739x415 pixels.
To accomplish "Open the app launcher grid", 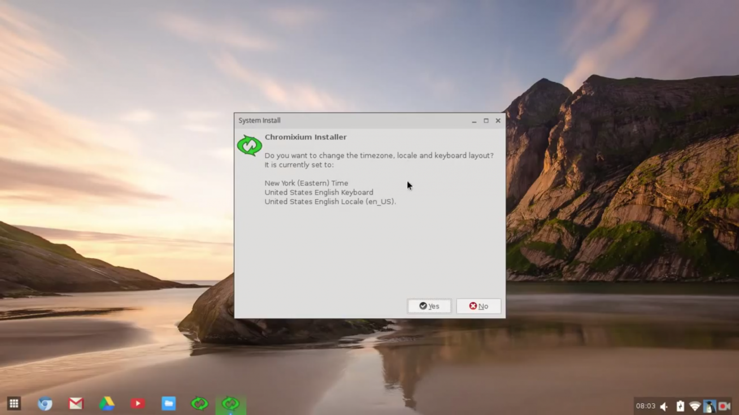I will (14, 404).
